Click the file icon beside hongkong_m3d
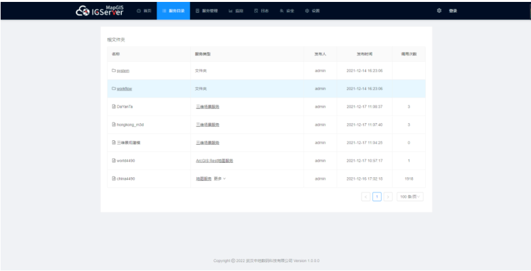Image resolution: width=531 pixels, height=271 pixels. 113,124
